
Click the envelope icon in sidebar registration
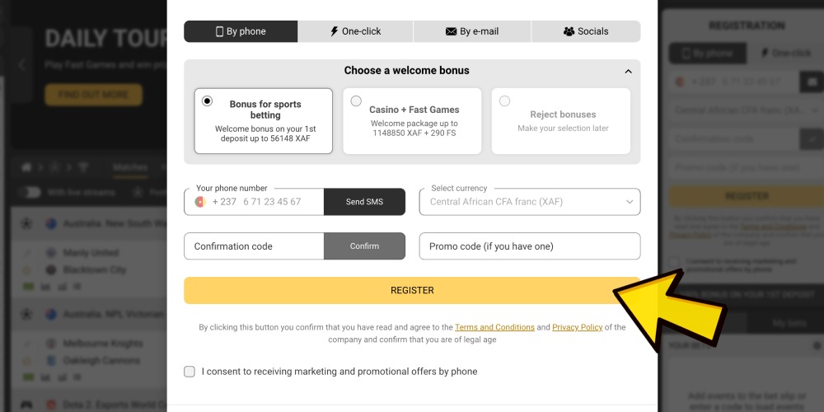tap(812, 82)
